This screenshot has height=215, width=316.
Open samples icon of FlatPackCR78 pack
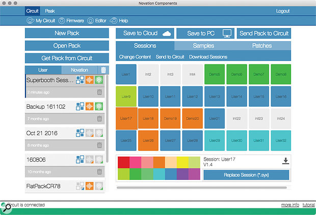90,186
